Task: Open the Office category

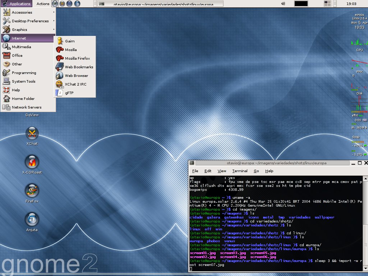Action: pyautogui.click(x=28, y=55)
